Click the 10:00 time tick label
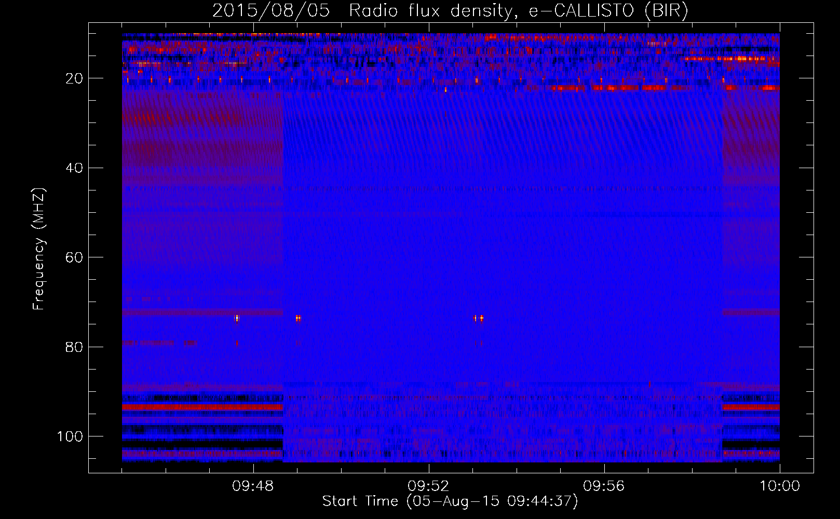The height and width of the screenshot is (519, 840). click(780, 486)
